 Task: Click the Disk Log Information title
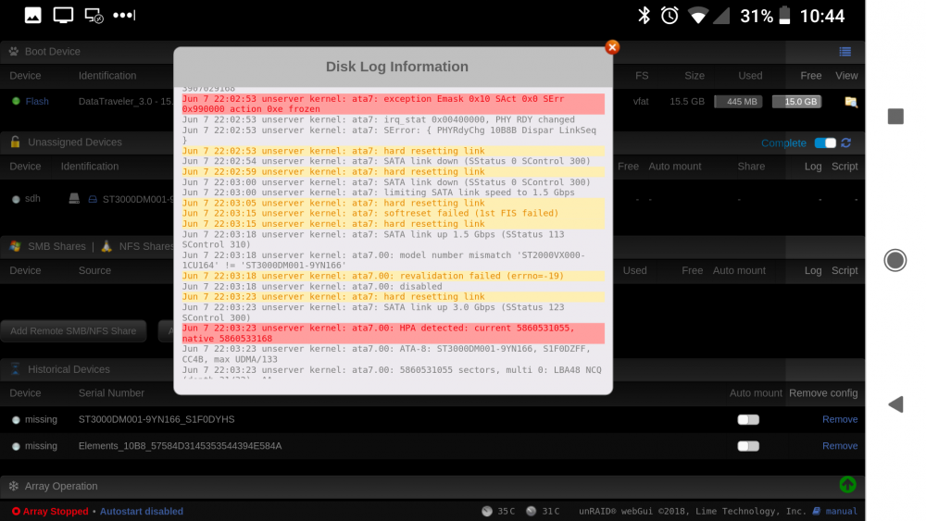point(397,67)
